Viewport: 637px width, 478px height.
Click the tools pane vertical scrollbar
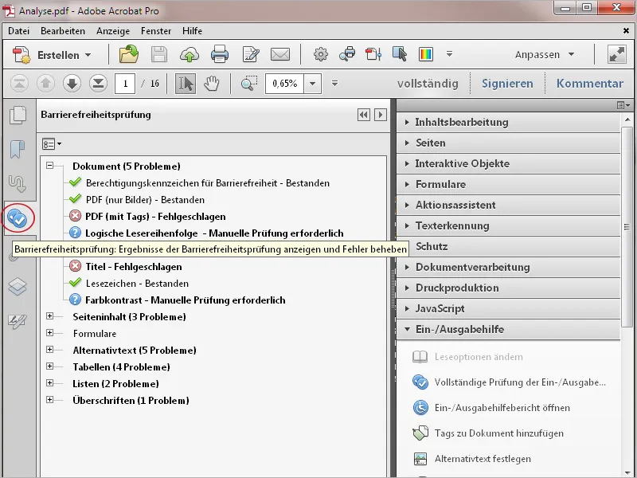[627, 226]
